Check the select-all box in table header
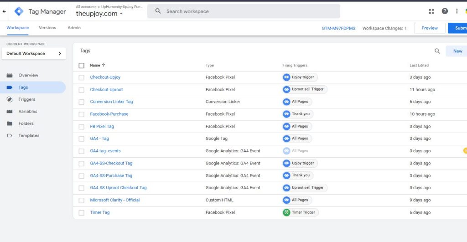 pos(82,66)
